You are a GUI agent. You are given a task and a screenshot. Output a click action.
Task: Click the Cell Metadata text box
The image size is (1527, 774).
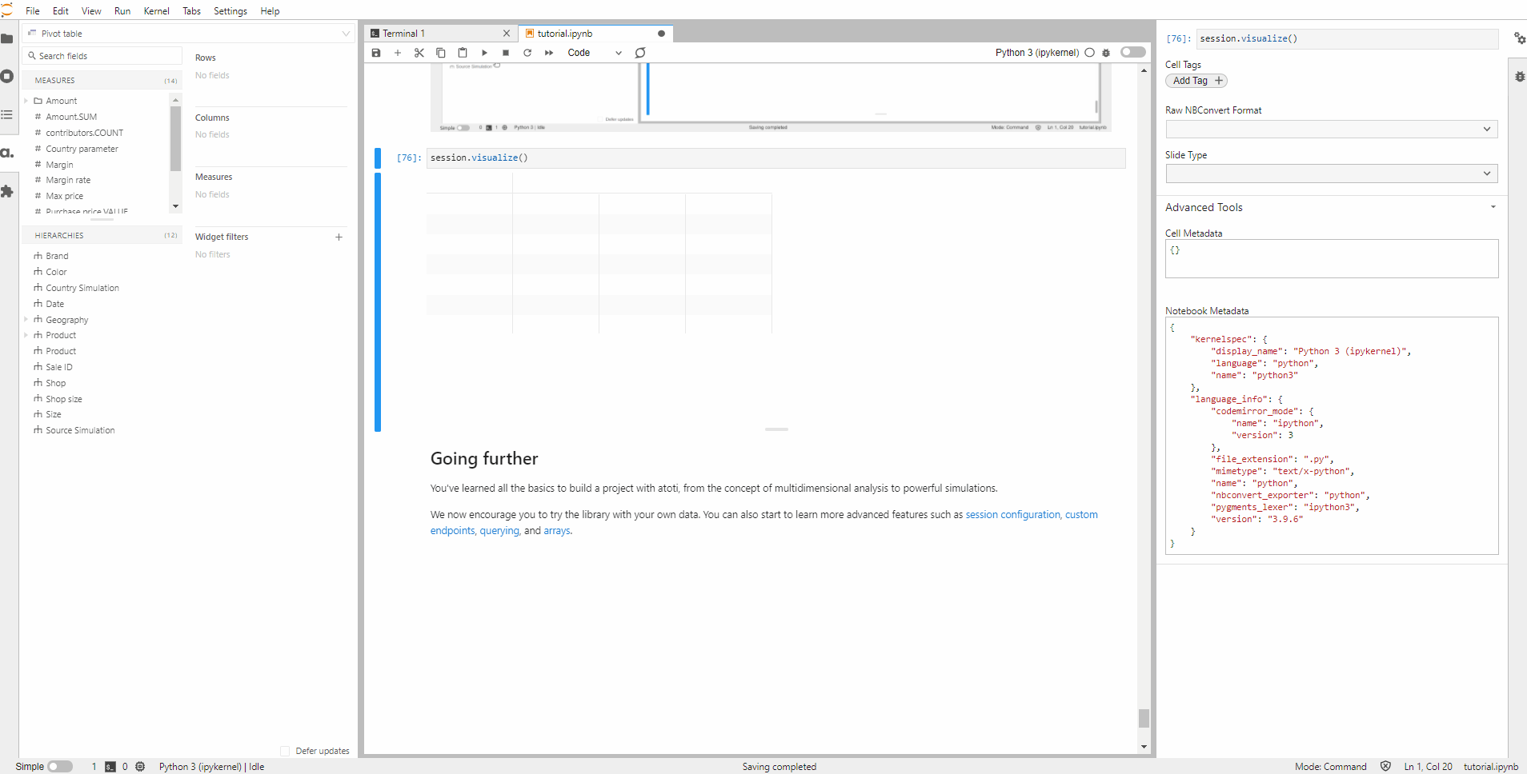(x=1332, y=259)
